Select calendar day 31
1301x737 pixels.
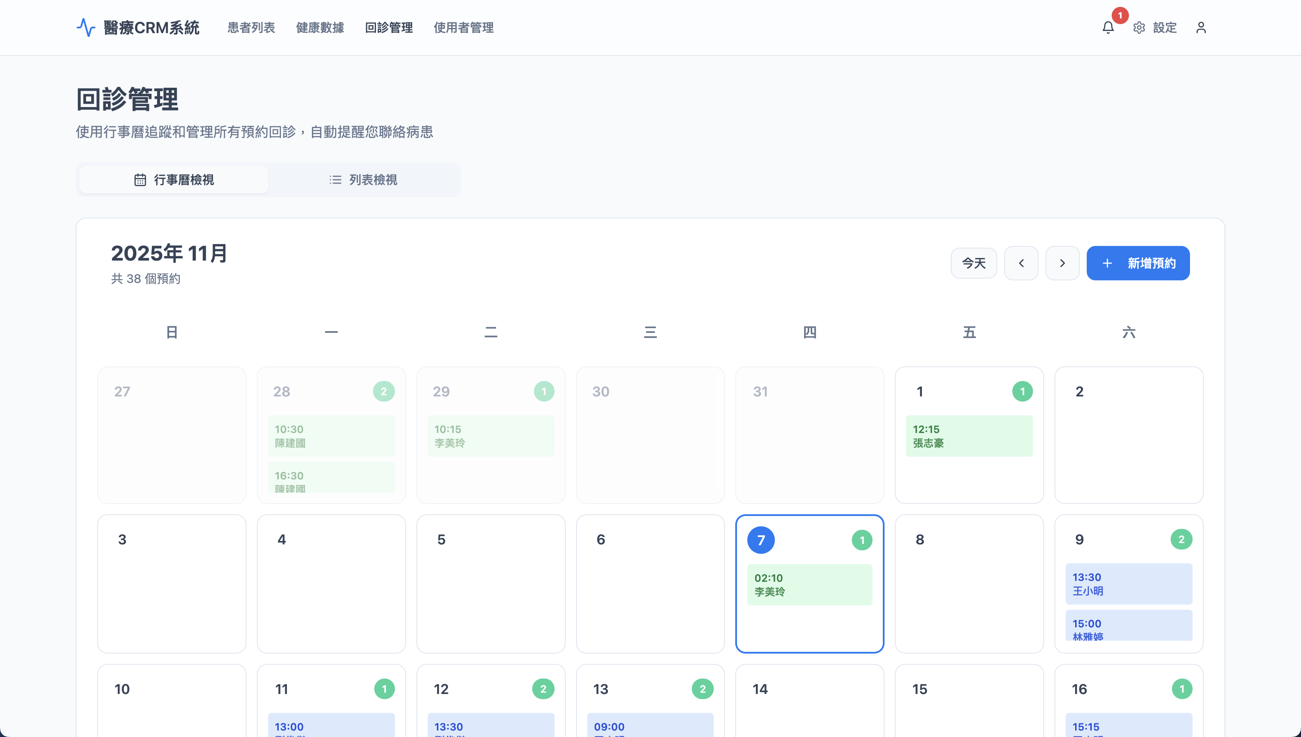(x=810, y=435)
